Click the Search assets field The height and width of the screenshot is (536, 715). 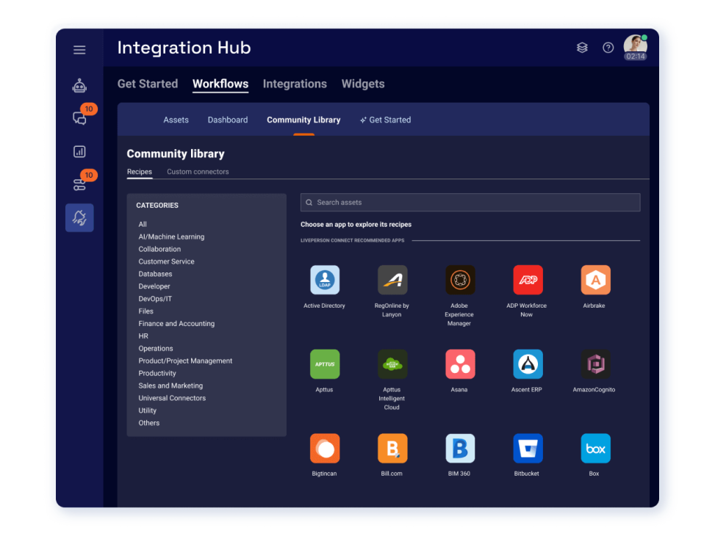pyautogui.click(x=470, y=203)
